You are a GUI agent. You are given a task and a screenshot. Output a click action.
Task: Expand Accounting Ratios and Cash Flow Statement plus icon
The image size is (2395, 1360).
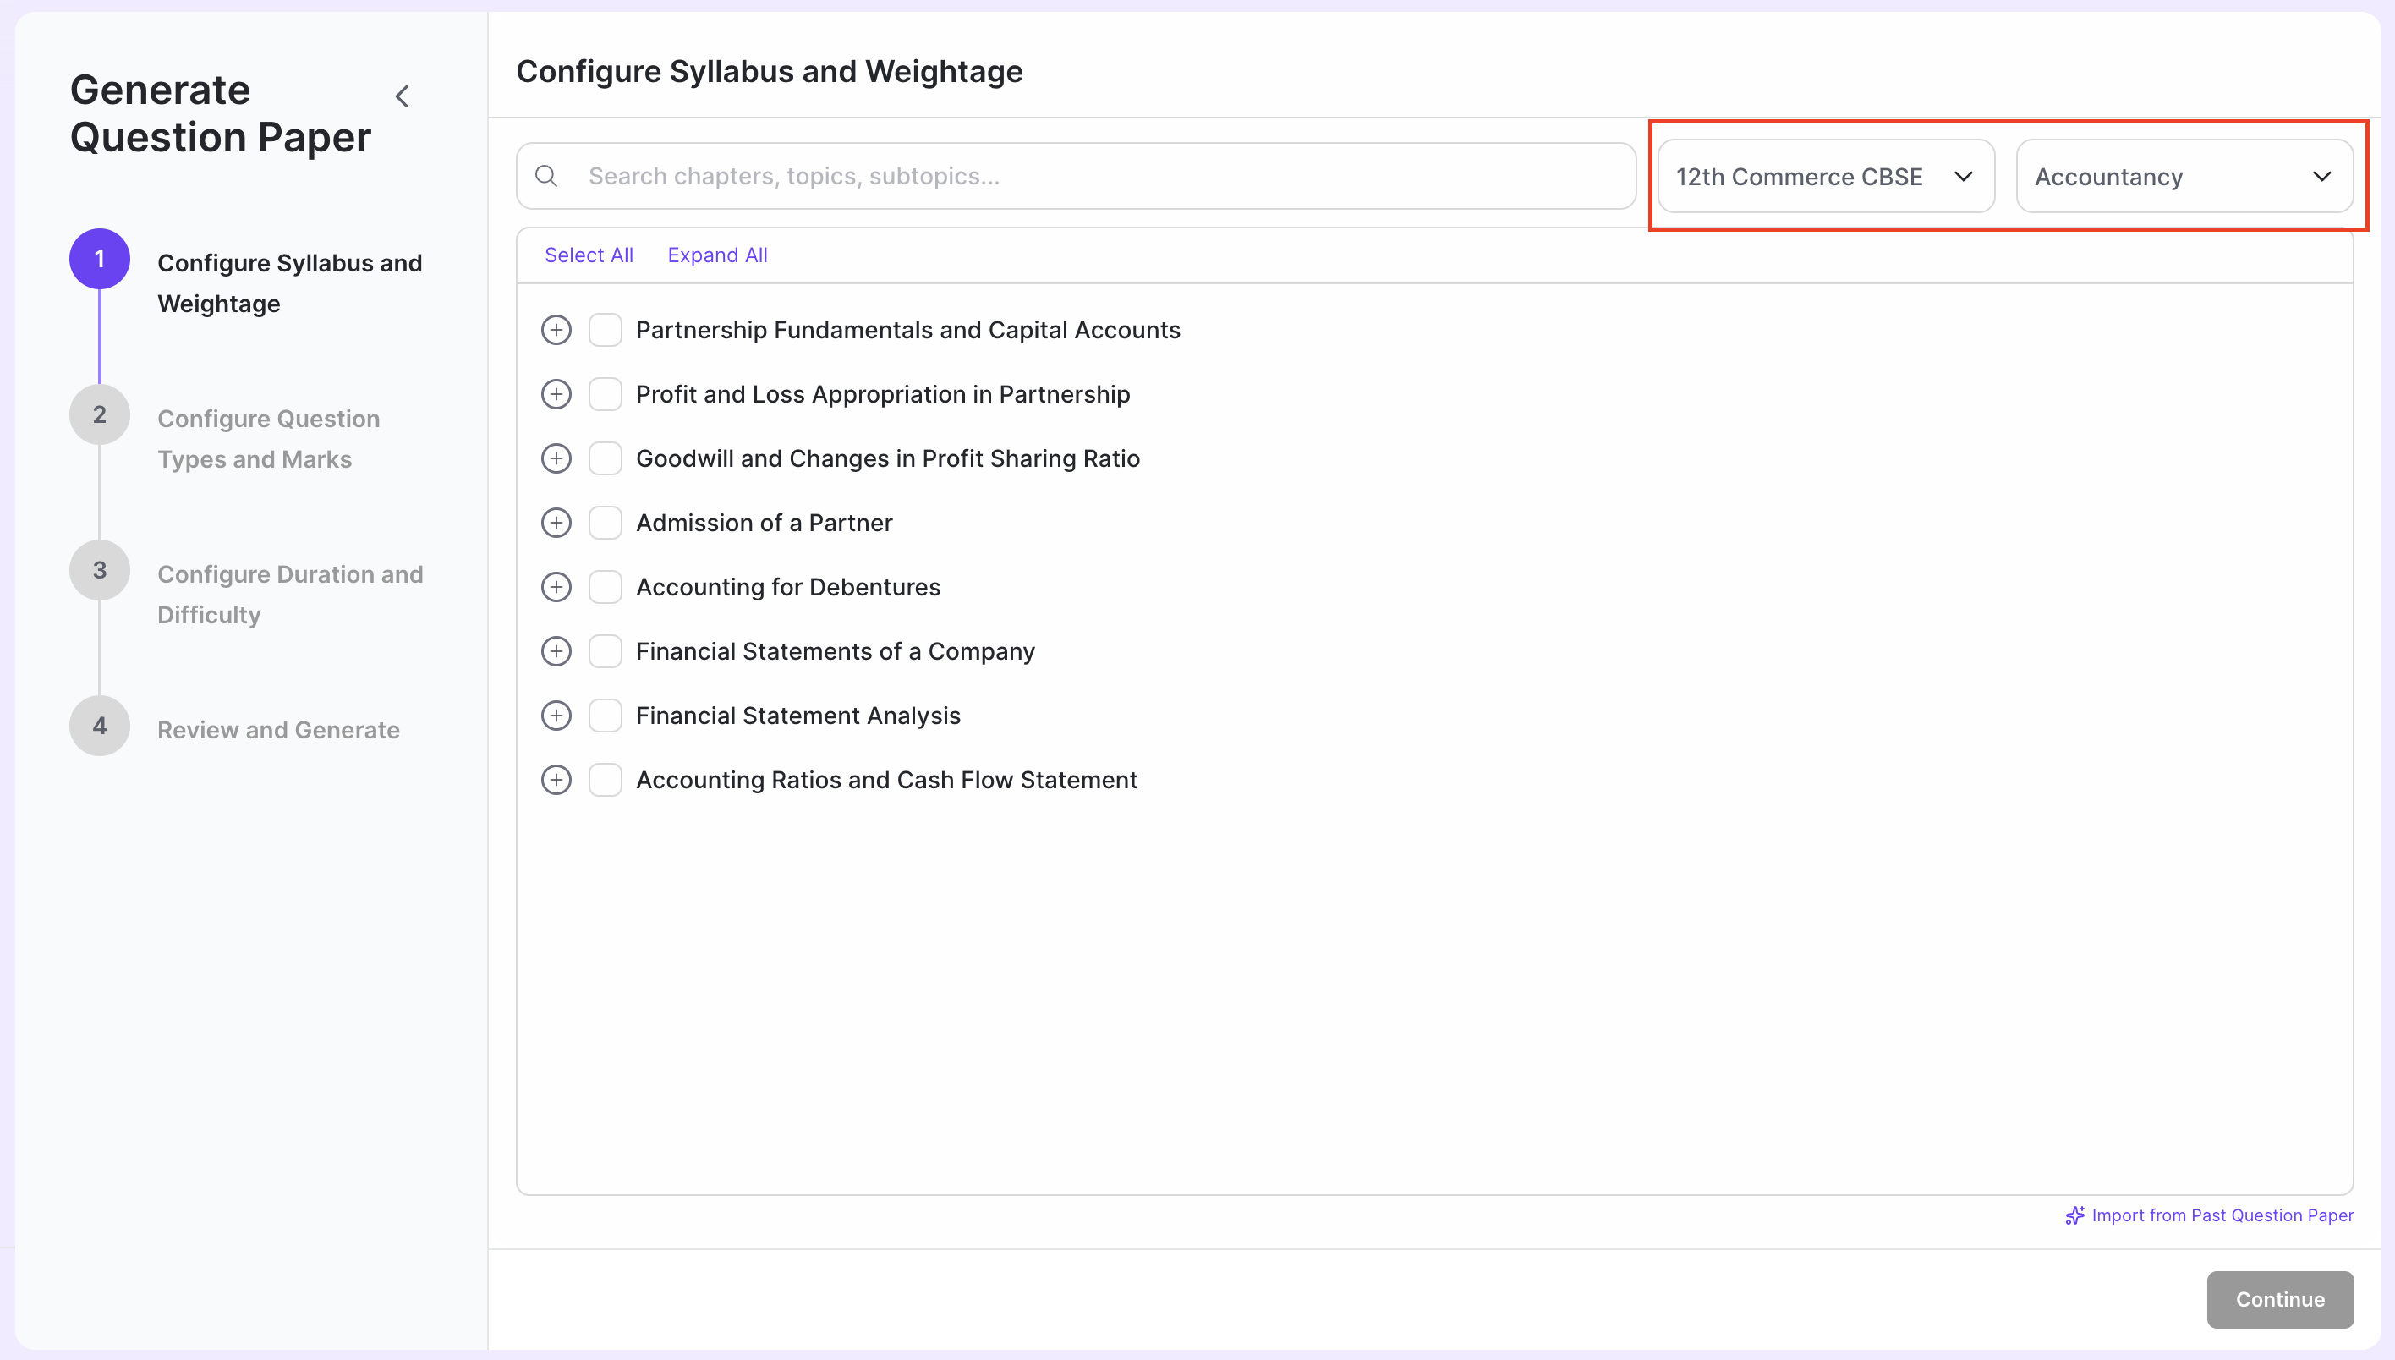(x=556, y=780)
